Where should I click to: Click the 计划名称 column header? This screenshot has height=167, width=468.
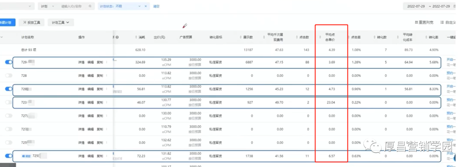click(27, 37)
